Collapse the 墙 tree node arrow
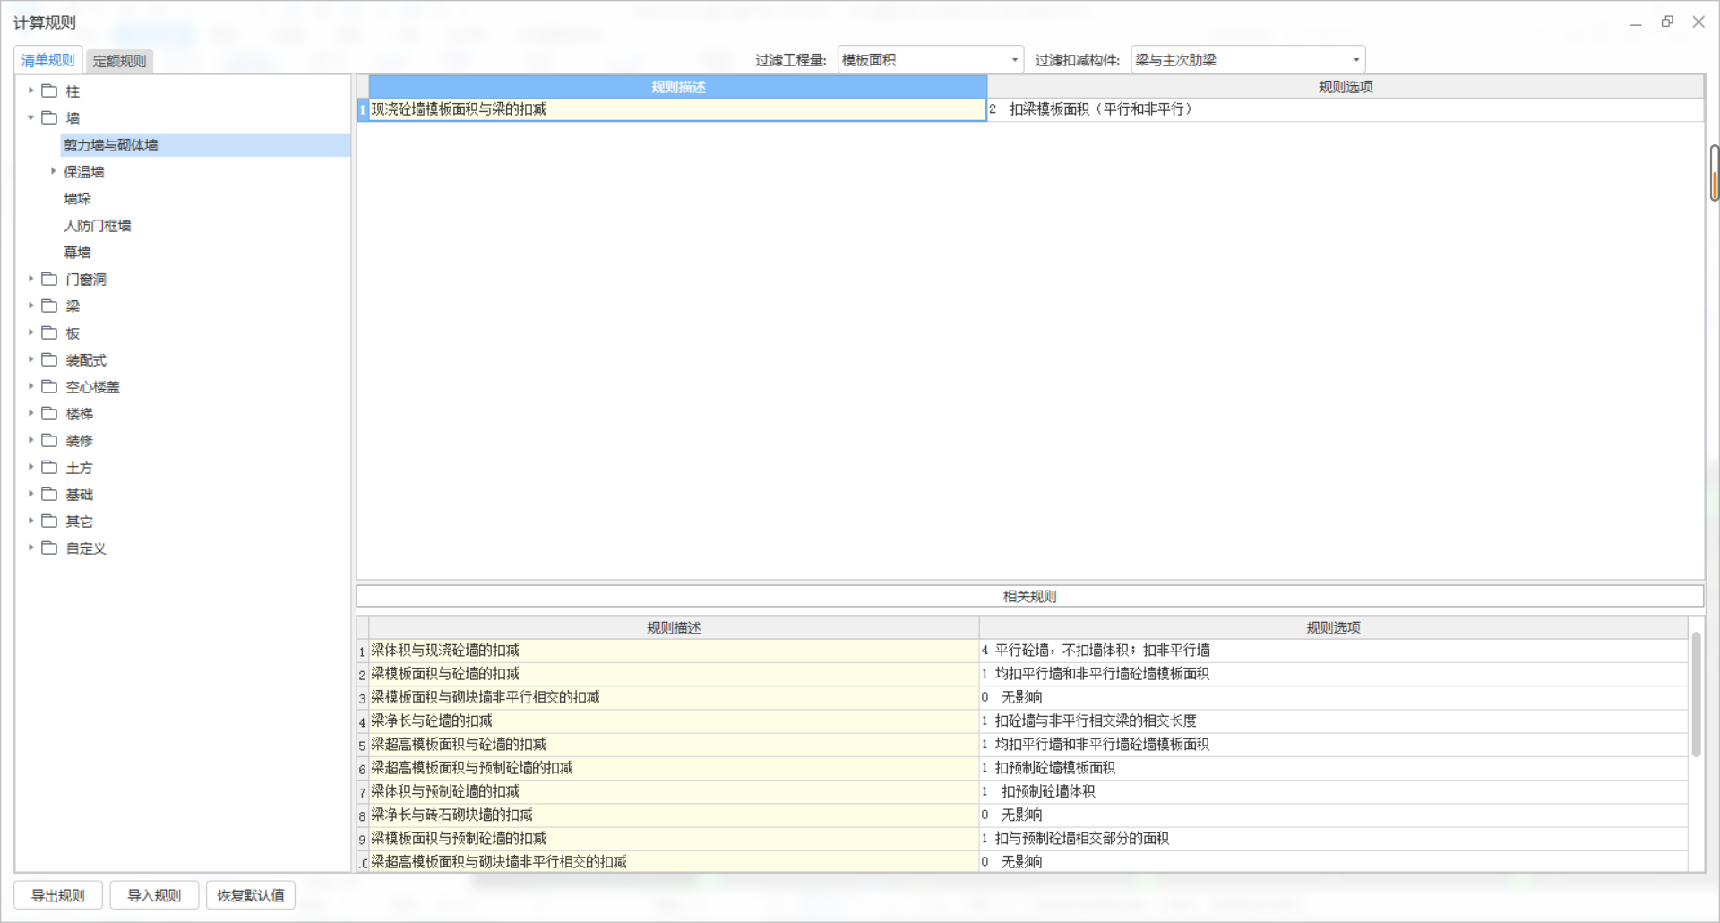This screenshot has width=1720, height=923. tap(30, 117)
